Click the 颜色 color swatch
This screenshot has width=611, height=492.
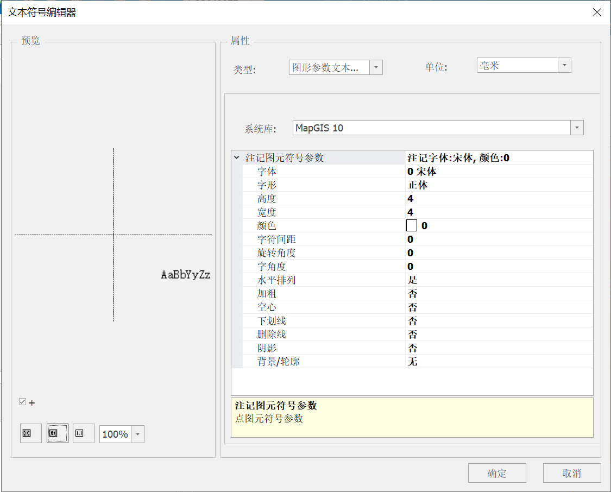pos(412,225)
